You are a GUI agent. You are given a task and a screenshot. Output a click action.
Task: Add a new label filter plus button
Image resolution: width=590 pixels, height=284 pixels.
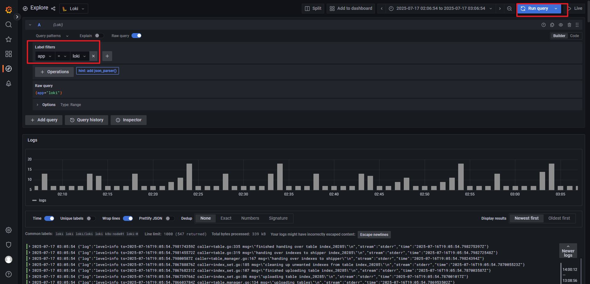(x=107, y=56)
